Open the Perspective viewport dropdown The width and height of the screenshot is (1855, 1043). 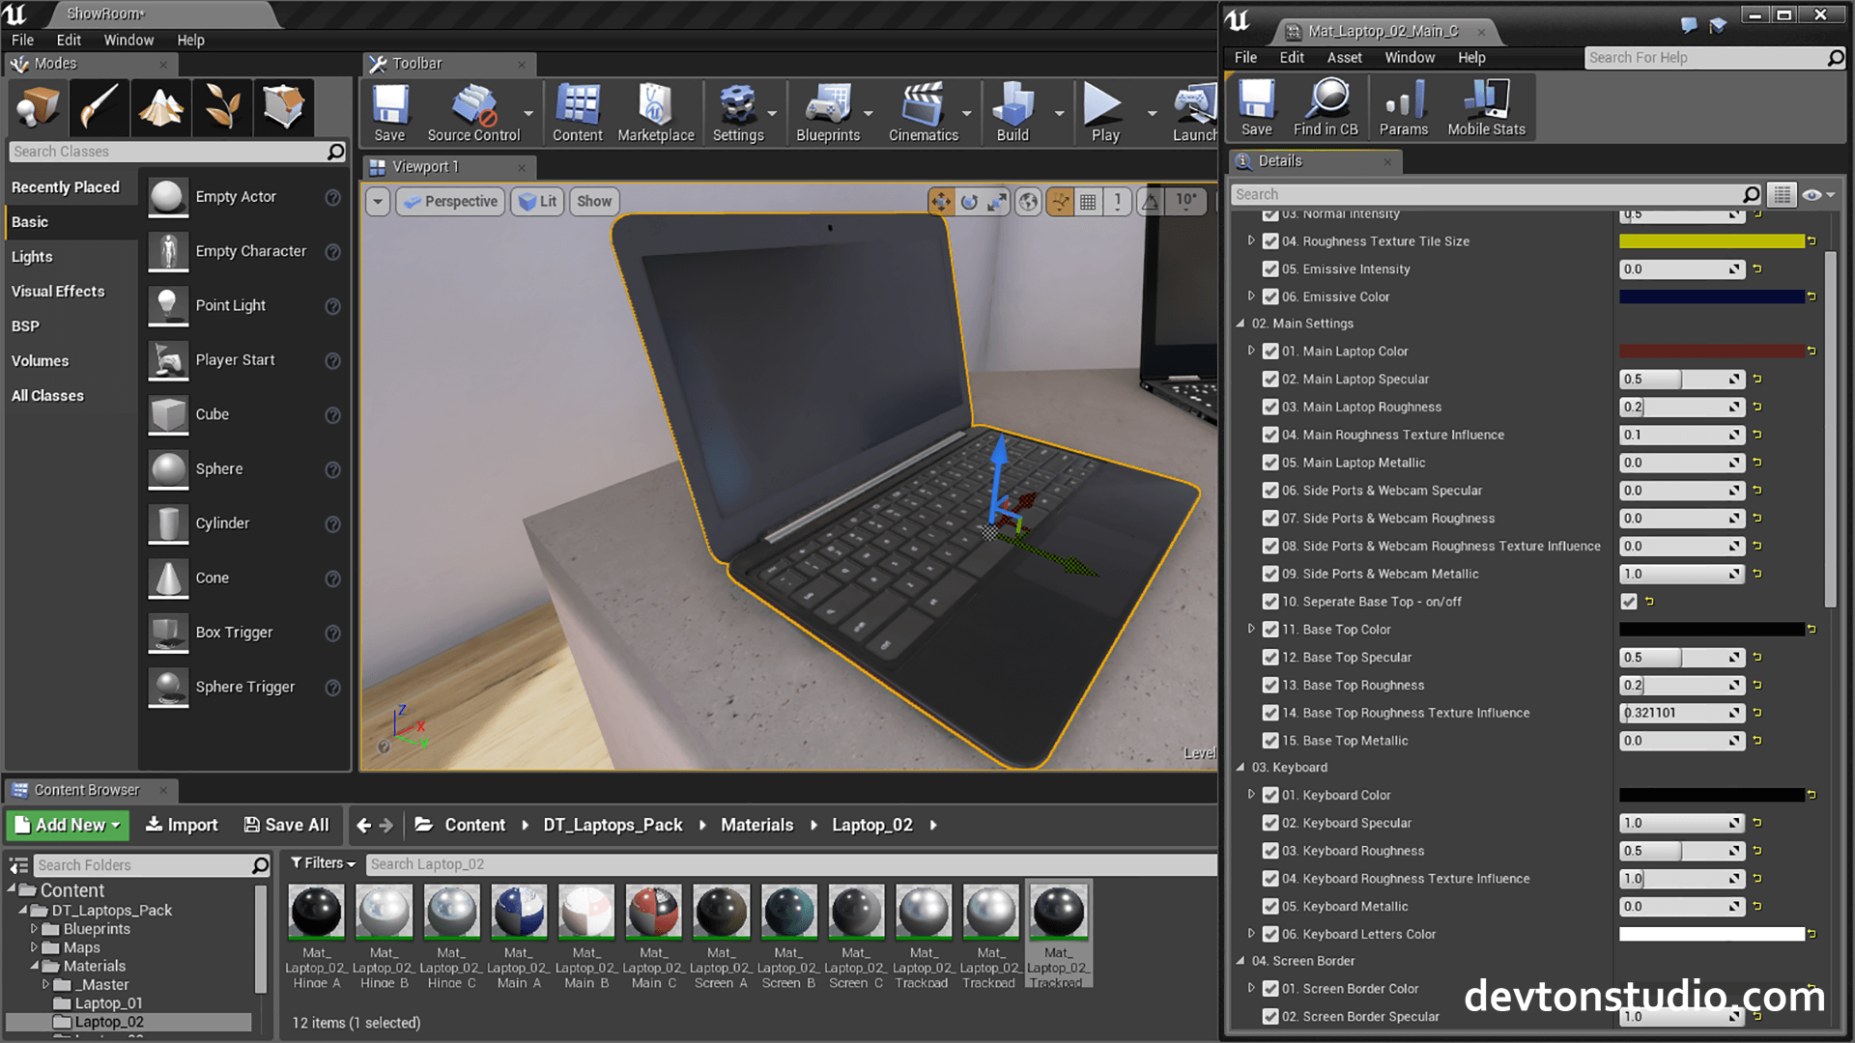pyautogui.click(x=449, y=201)
